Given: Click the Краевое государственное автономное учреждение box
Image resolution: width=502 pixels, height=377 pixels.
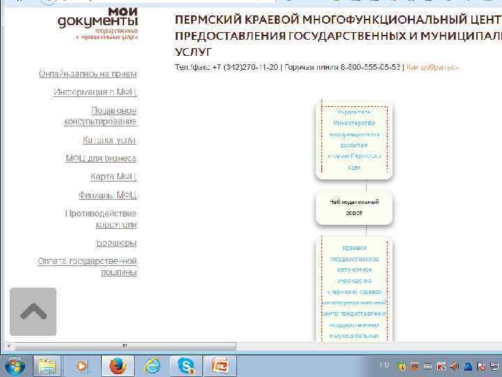Looking at the screenshot, I should pyautogui.click(x=354, y=290).
